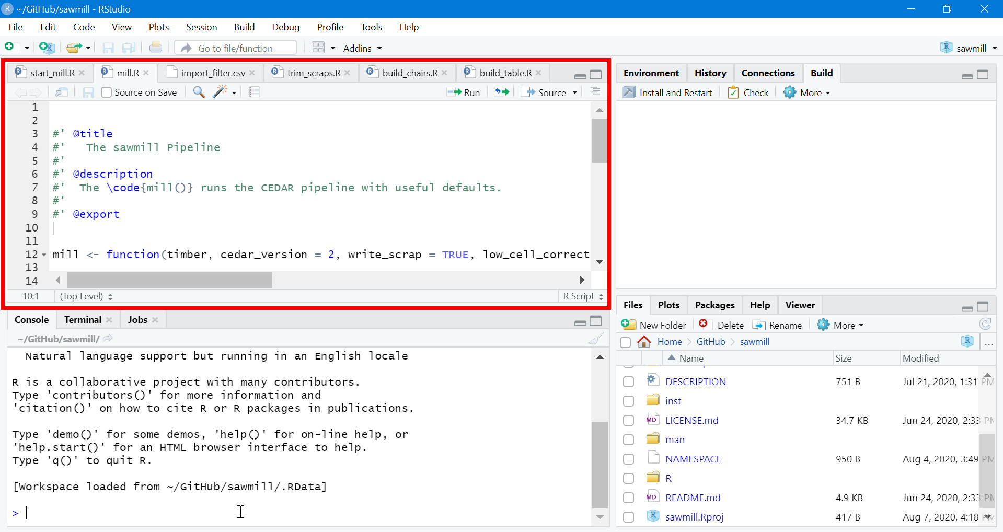This screenshot has height=532, width=1003.
Task: Check the README.md checkbox
Action: pos(629,498)
